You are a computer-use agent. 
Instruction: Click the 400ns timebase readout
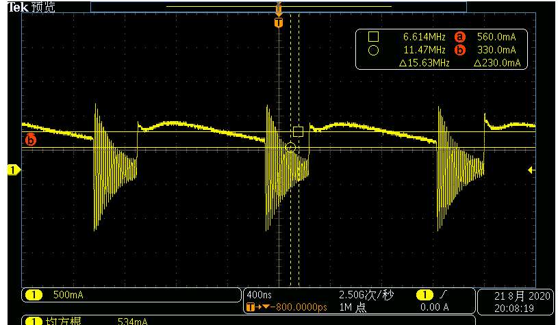(259, 295)
